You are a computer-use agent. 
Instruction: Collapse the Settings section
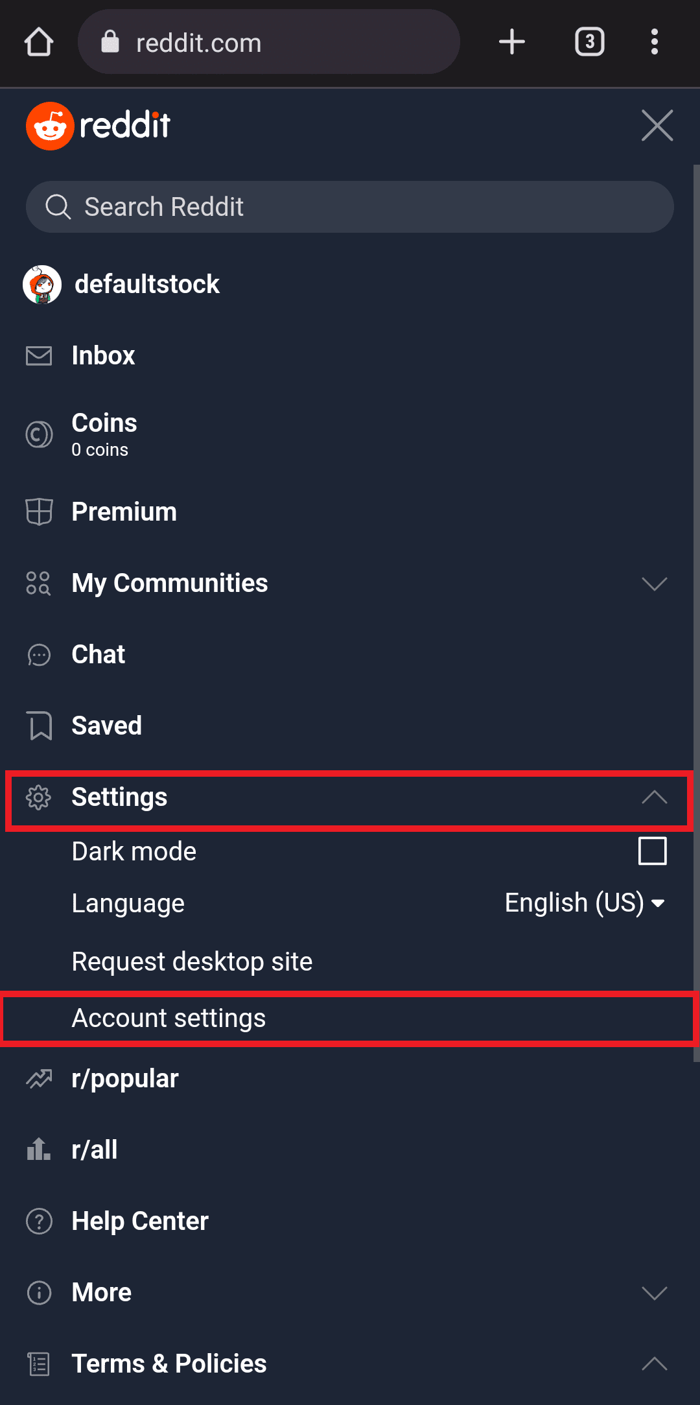tap(654, 797)
